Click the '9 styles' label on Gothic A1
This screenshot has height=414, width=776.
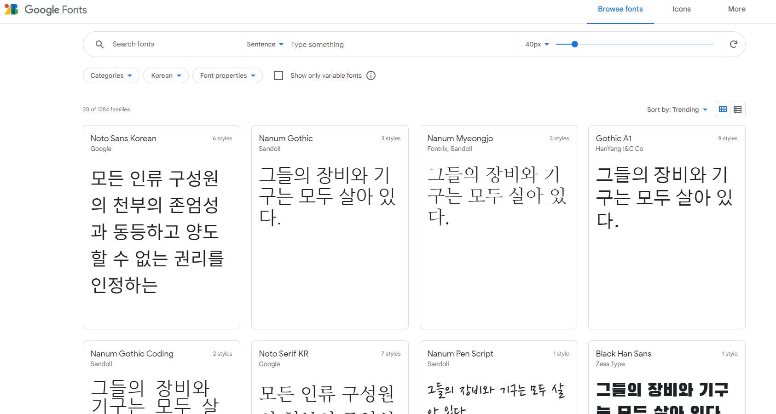tap(728, 138)
